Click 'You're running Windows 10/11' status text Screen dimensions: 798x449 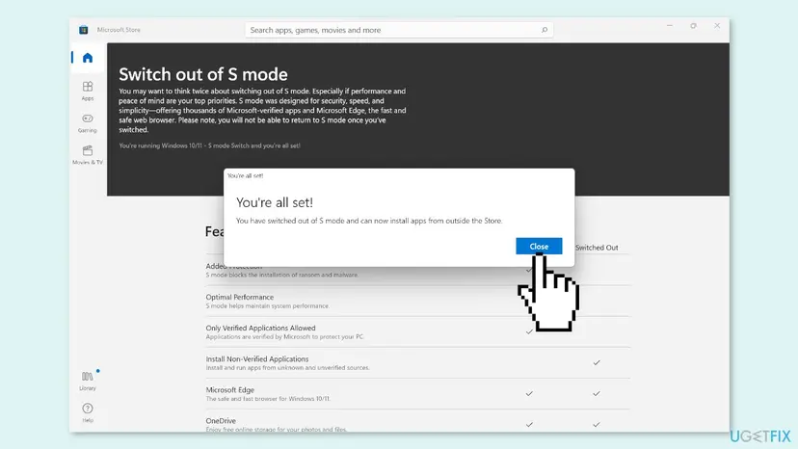tap(209, 145)
